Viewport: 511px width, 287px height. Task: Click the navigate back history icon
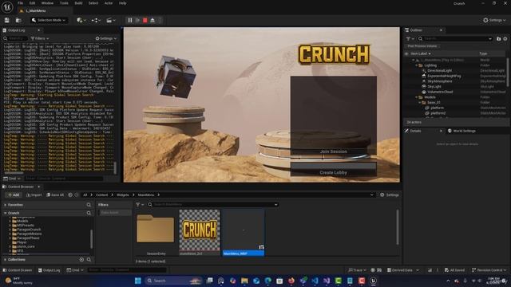70,195
